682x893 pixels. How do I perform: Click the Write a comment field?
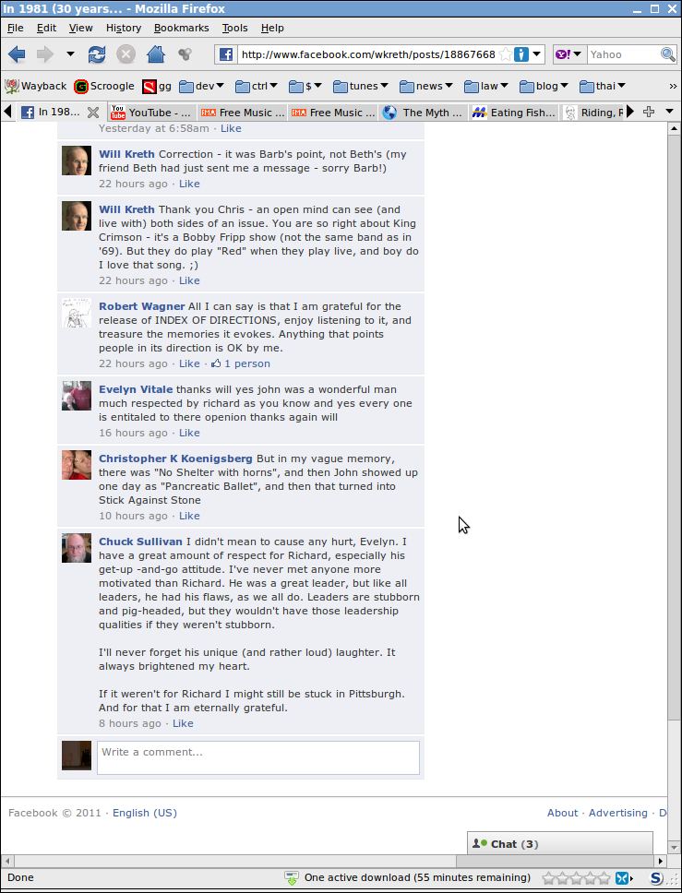258,757
